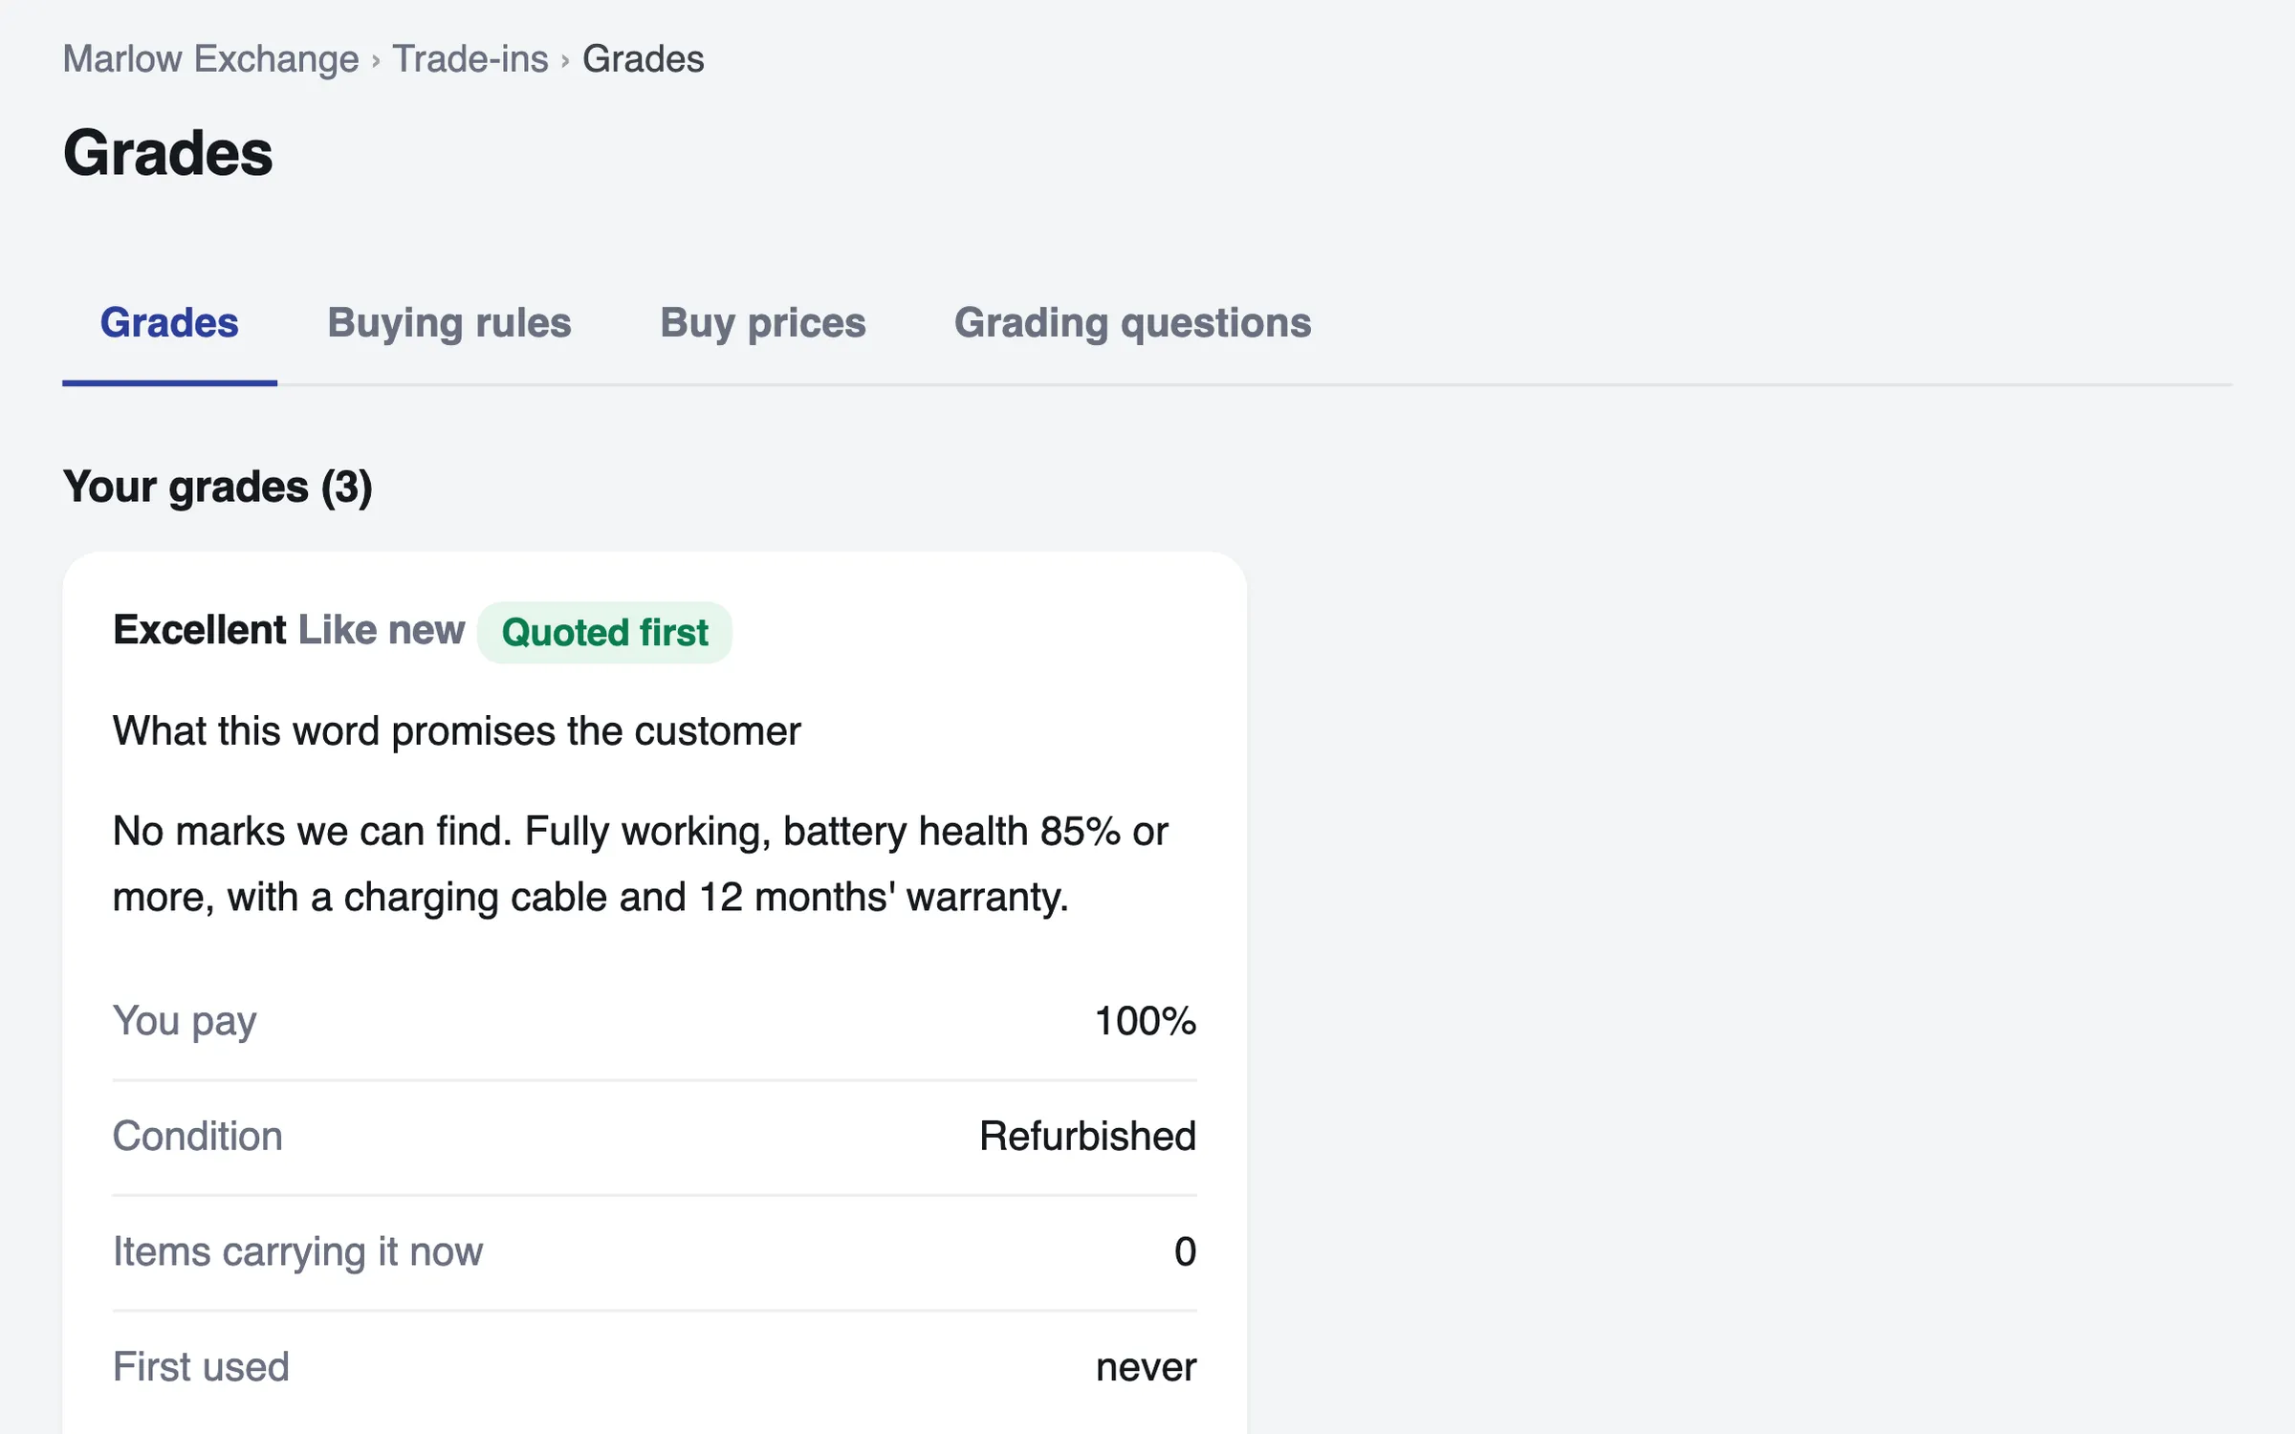The width and height of the screenshot is (2295, 1434).
Task: Click the Grades breadcrumb item
Action: point(644,59)
